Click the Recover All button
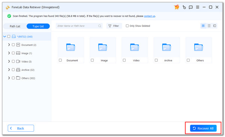Image resolution: width=225 pixels, height=137 pixels. coord(203,128)
